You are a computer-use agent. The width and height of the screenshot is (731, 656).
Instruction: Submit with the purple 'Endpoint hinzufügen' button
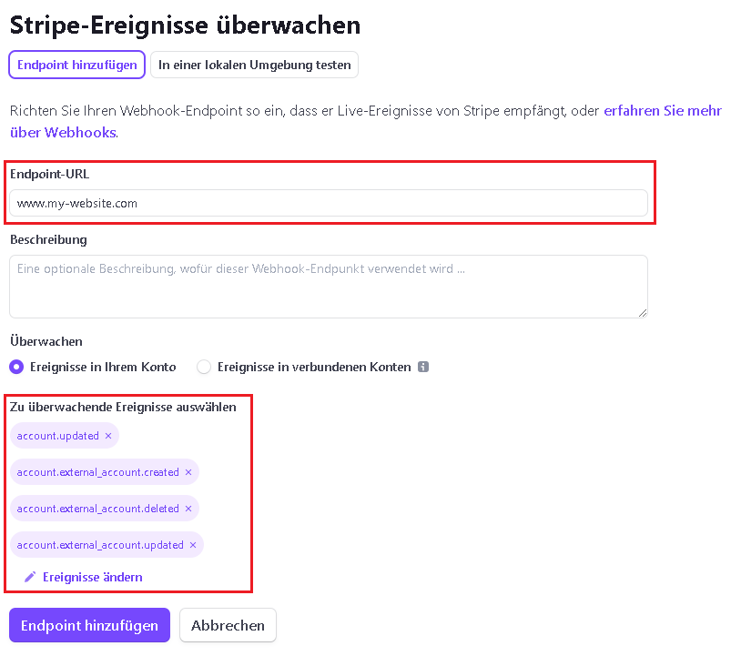(89, 625)
